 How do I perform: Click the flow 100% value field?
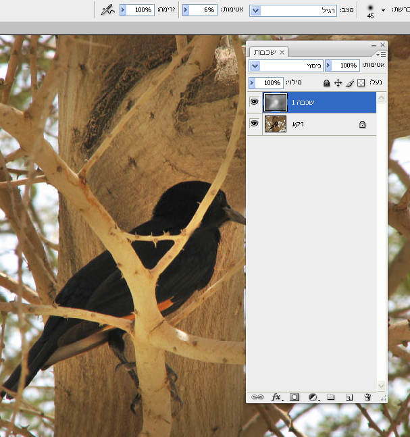(x=140, y=10)
